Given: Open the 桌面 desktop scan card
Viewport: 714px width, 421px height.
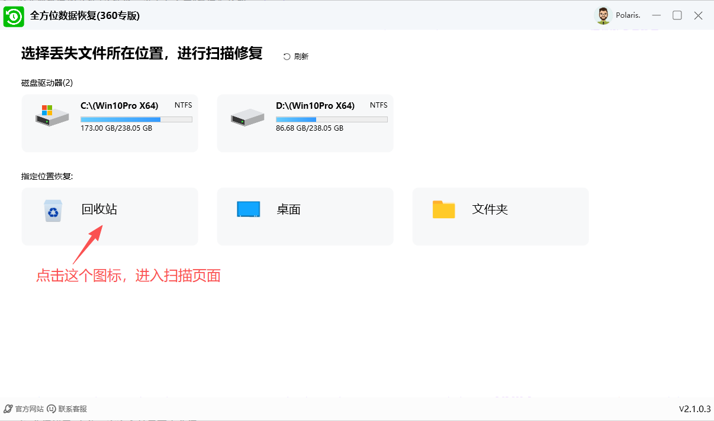Looking at the screenshot, I should (x=305, y=216).
